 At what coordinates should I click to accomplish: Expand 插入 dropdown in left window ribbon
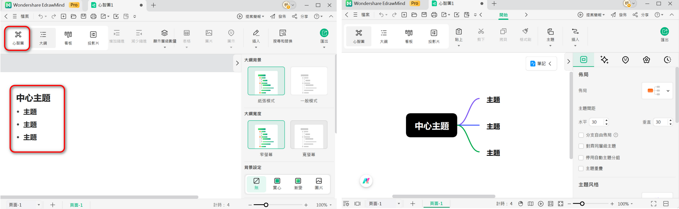256,47
